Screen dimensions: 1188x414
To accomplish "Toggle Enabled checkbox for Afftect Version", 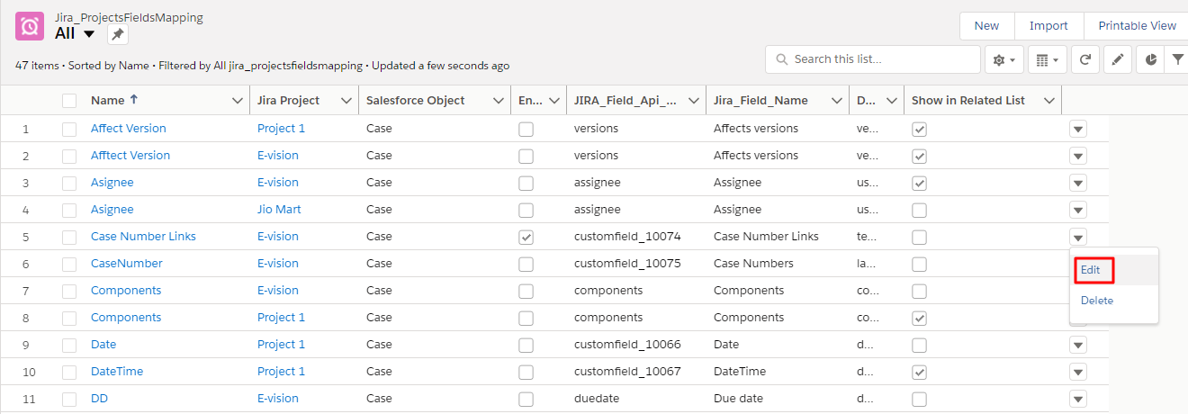I will (526, 156).
